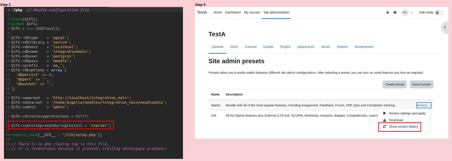Click the Site admin presets heading
452x161 pixels.
(x=236, y=61)
